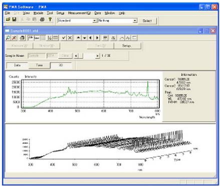This screenshot has height=186, width=220.
Task: Click the open folder icon in main toolbar
Action: [x=8, y=20]
